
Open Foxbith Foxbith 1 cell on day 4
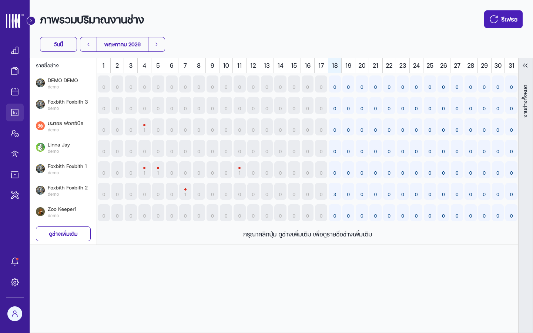pos(144,169)
